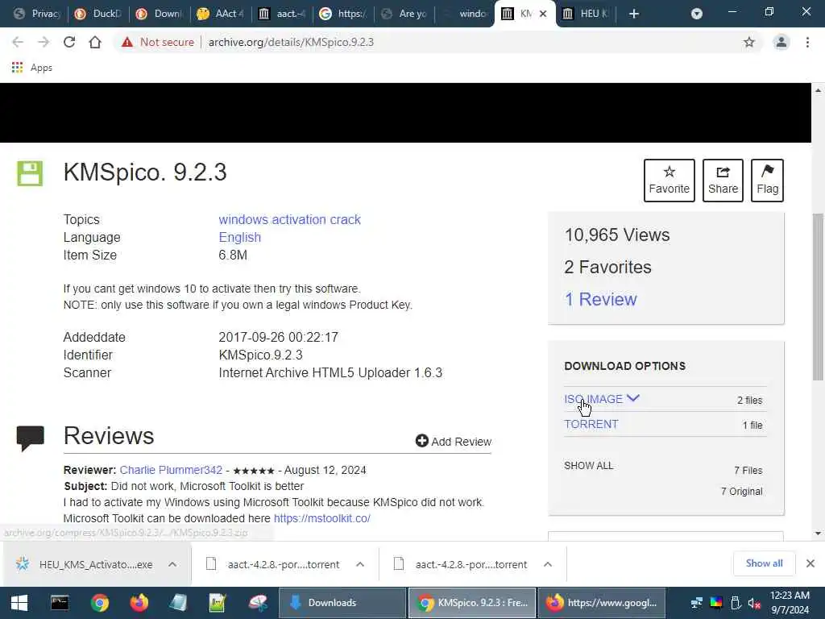Close the downloads bar
825x619 pixels.
pos(810,563)
